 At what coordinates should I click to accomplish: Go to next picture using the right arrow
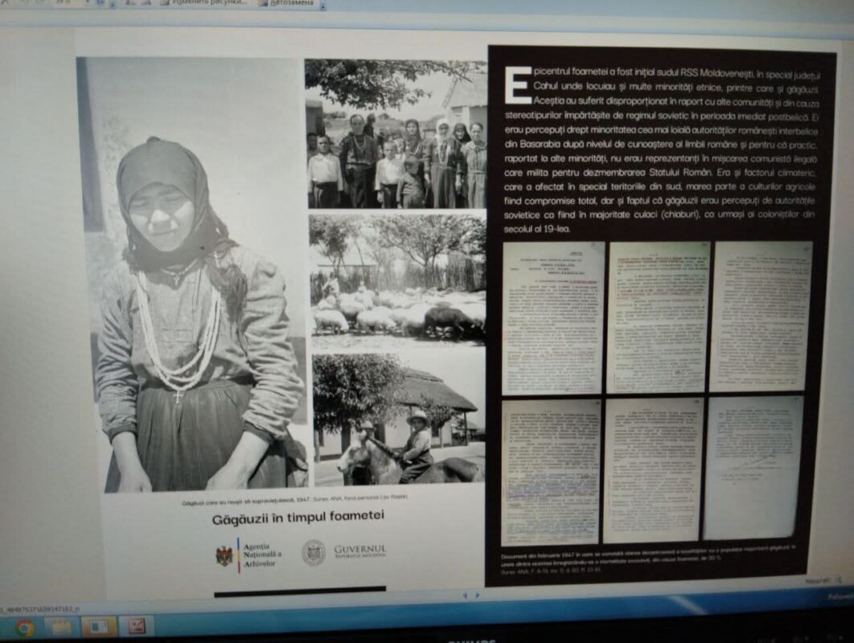click(x=477, y=596)
